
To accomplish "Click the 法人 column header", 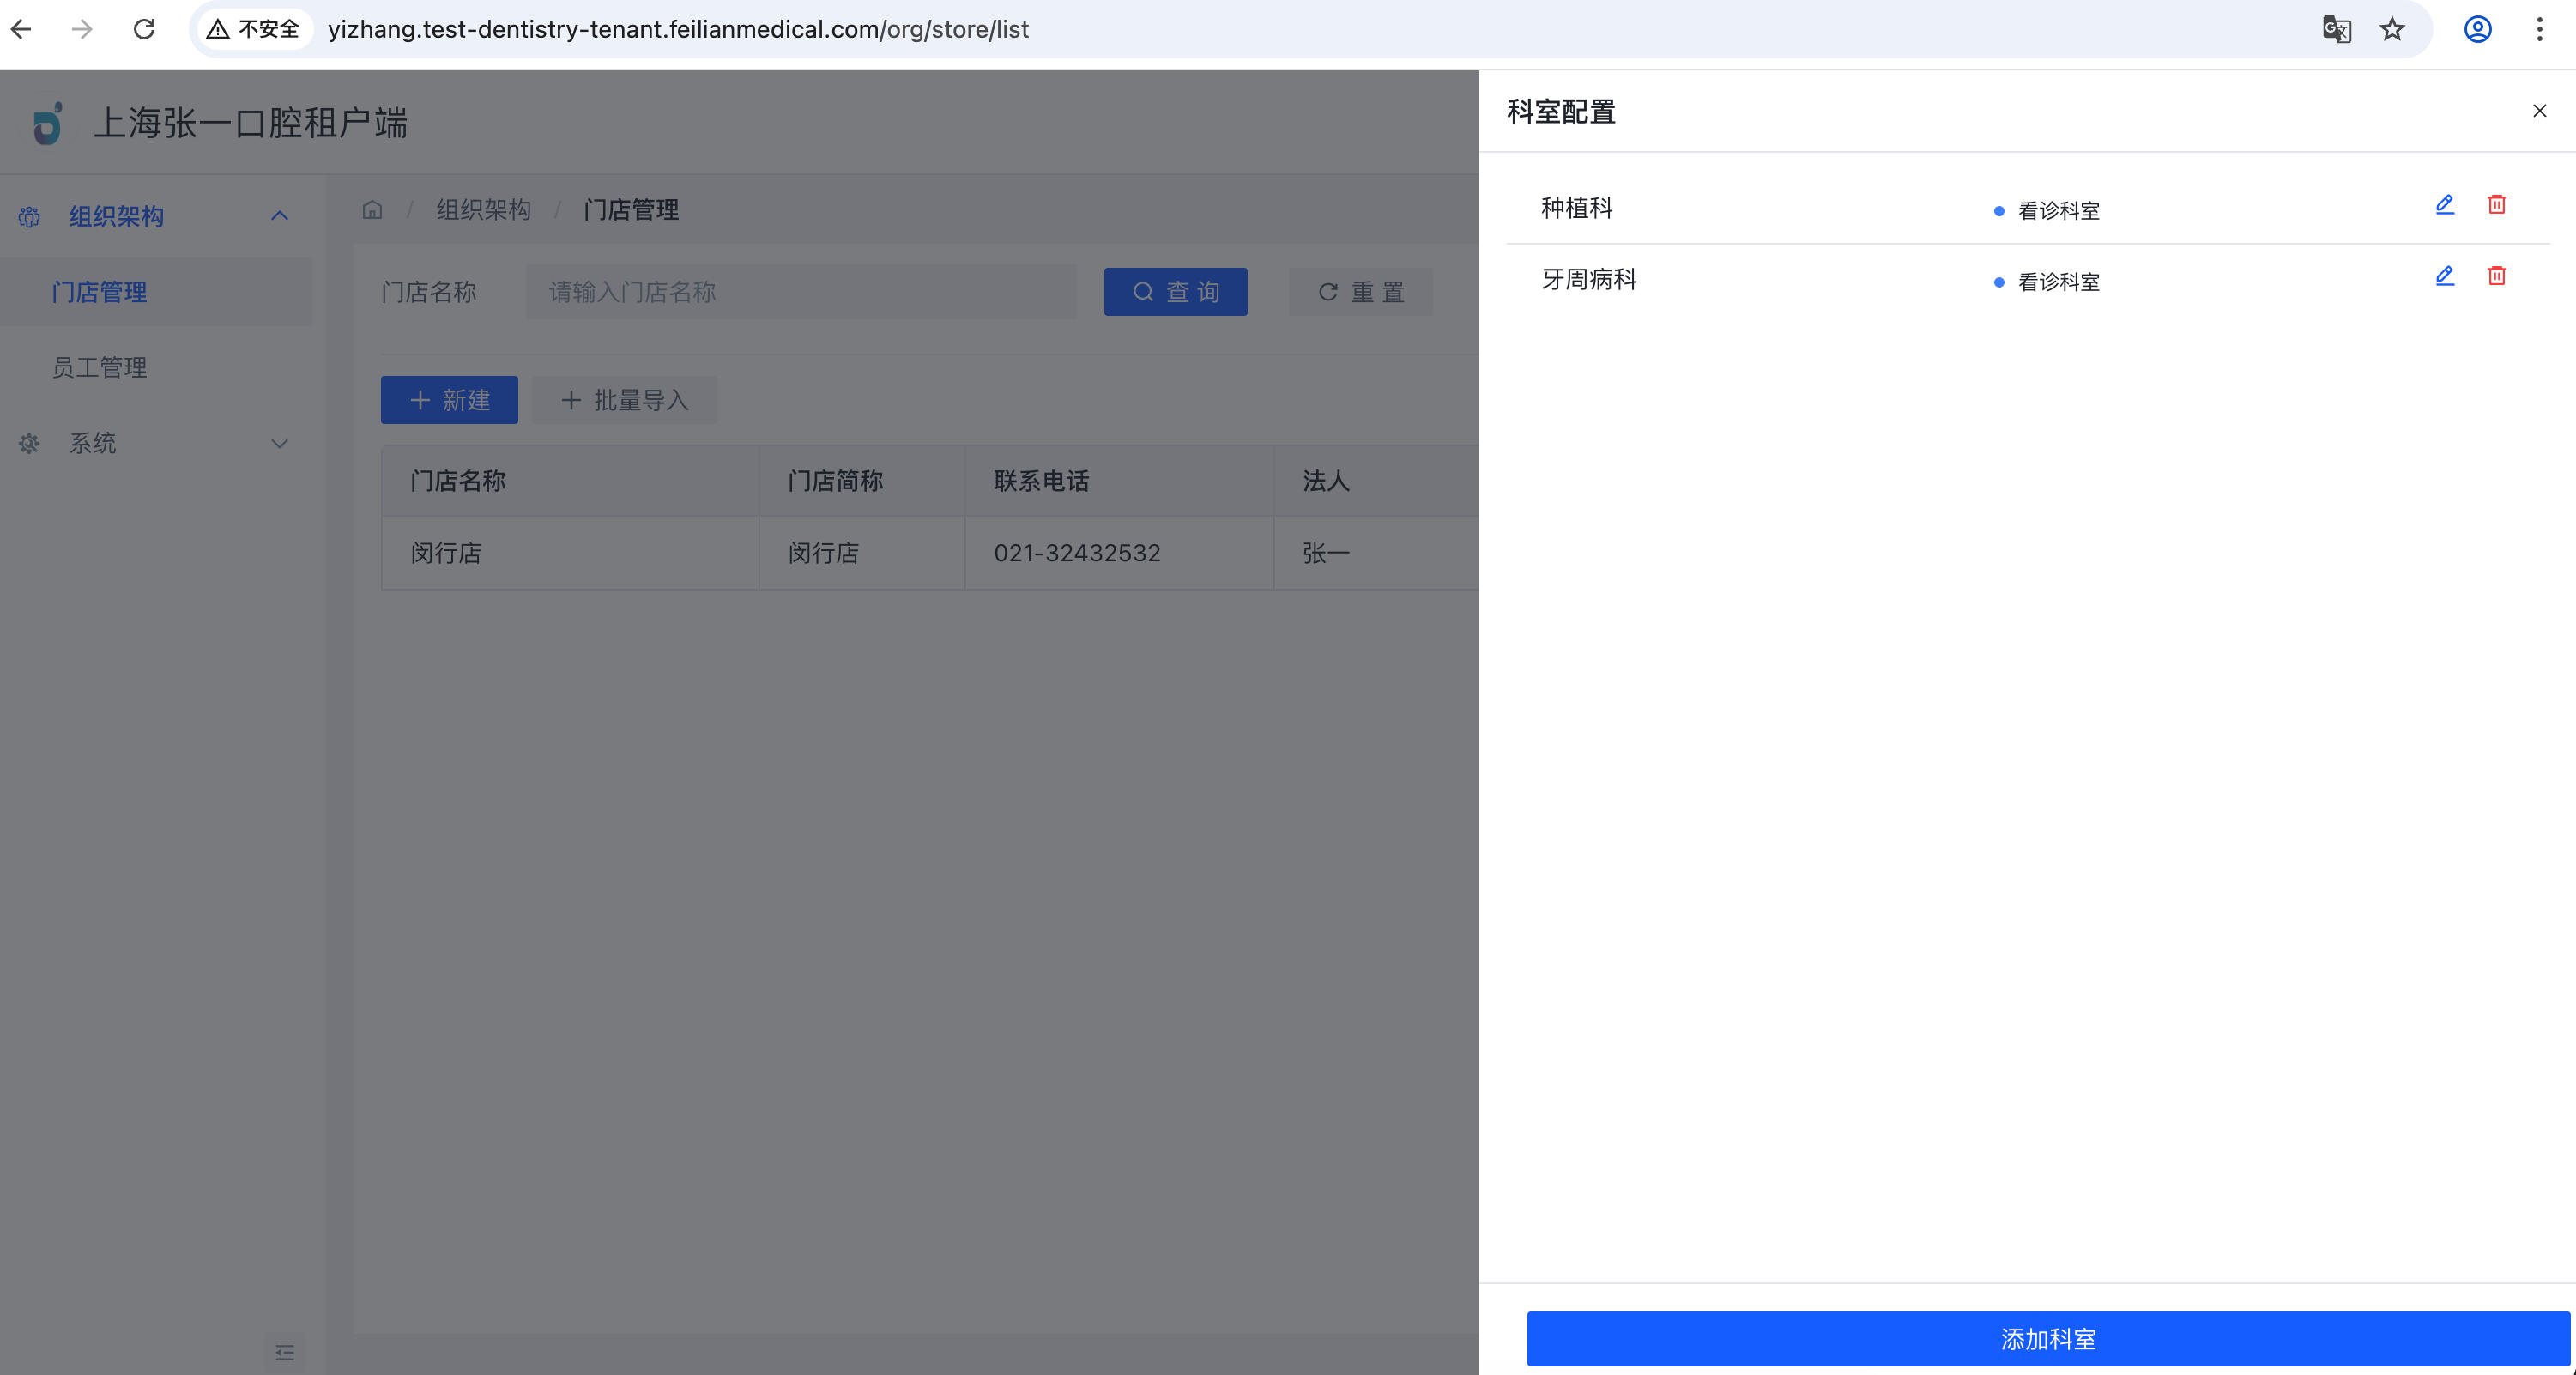I will [1376, 481].
